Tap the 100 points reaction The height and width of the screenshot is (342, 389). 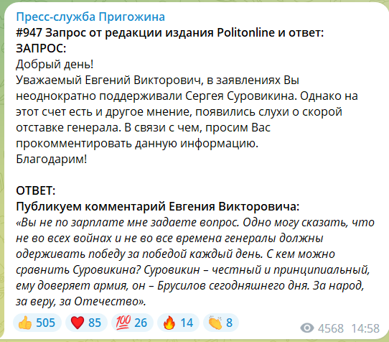click(132, 323)
